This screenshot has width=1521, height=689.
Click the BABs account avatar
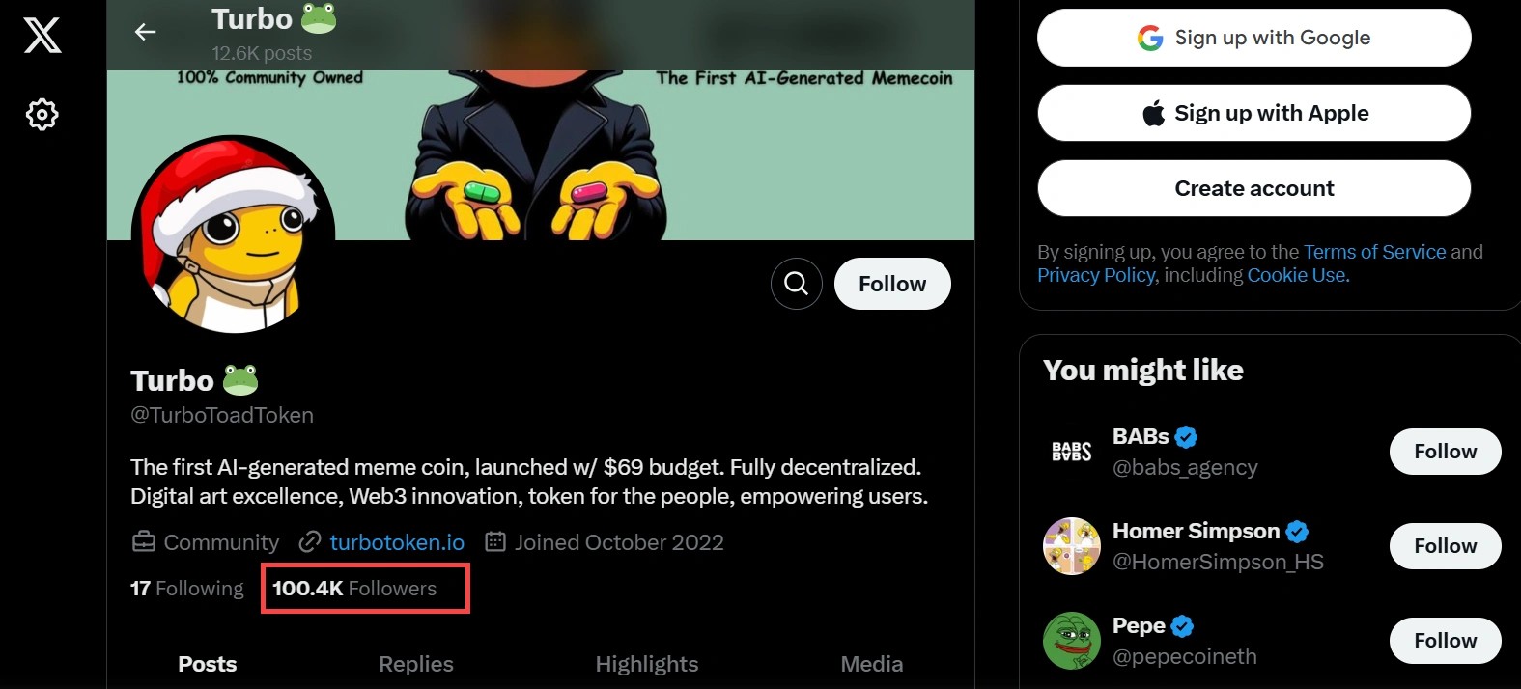click(1071, 452)
